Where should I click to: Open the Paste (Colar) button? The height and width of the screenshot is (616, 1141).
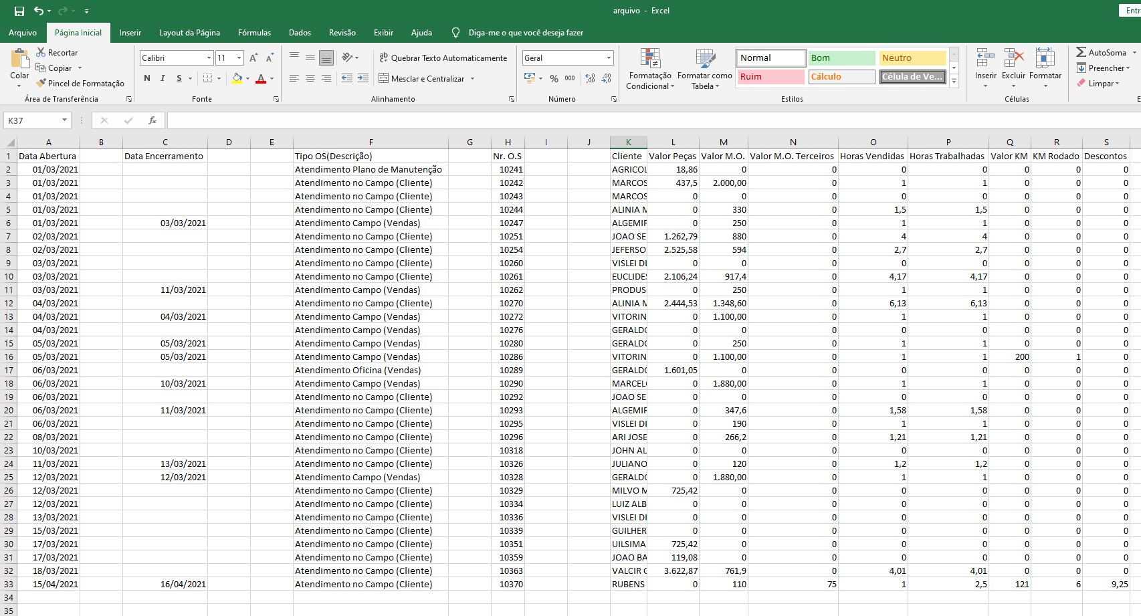pos(19,68)
